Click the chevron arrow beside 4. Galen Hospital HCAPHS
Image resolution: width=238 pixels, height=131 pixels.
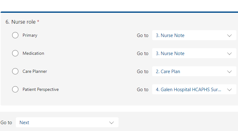pos(229,90)
